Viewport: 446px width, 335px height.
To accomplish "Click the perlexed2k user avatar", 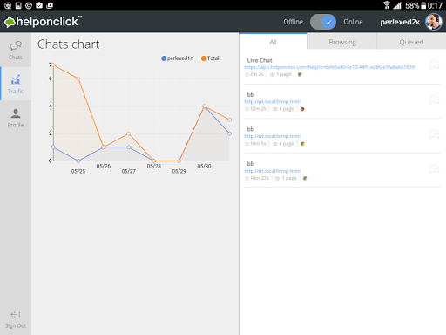I will [x=434, y=22].
